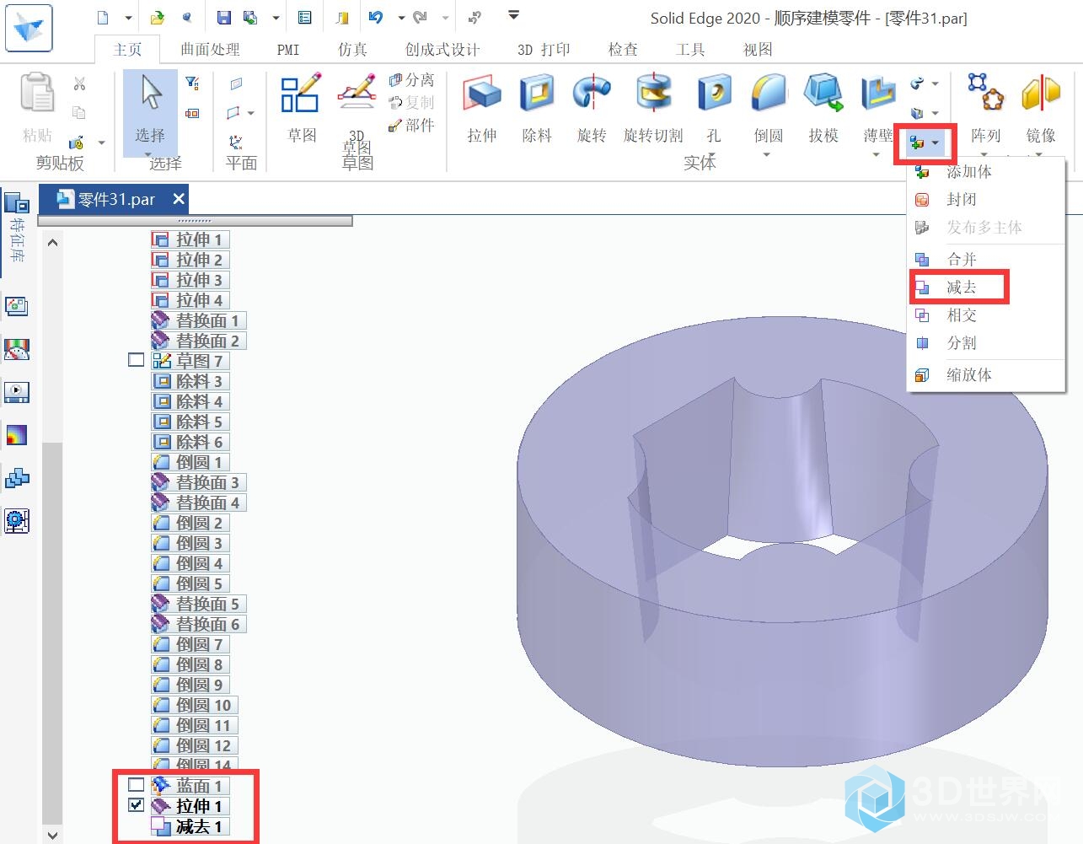Toggle the 草图 7 visibility checkbox
The image size is (1083, 844).
click(x=136, y=360)
